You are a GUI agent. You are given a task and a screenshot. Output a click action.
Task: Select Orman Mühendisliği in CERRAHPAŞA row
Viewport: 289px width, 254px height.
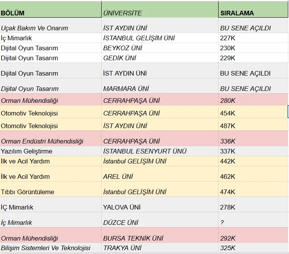tap(50, 99)
